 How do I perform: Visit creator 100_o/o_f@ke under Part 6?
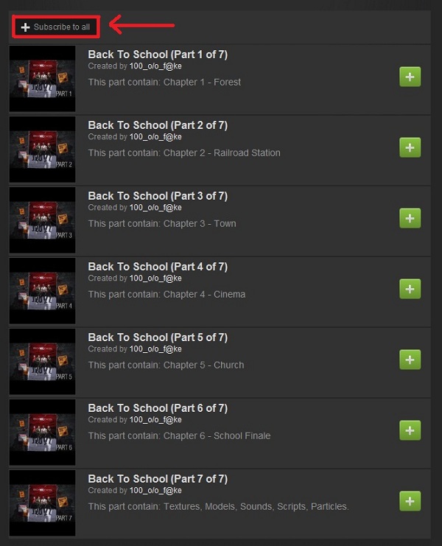tap(155, 419)
